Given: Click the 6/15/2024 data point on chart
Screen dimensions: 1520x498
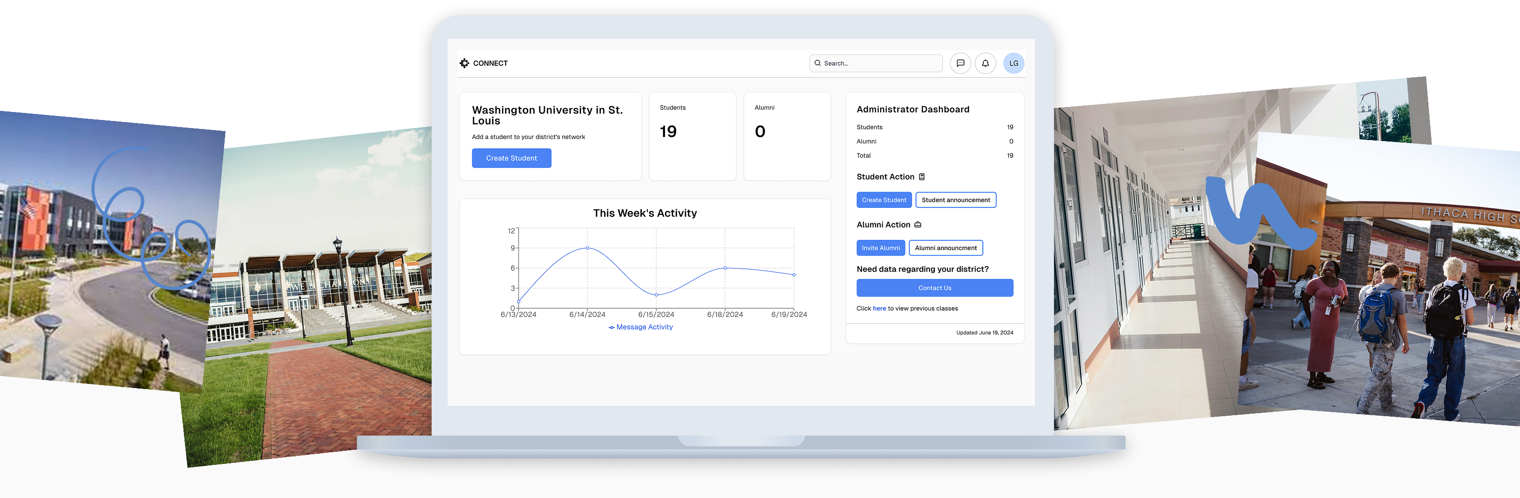Looking at the screenshot, I should 656,295.
